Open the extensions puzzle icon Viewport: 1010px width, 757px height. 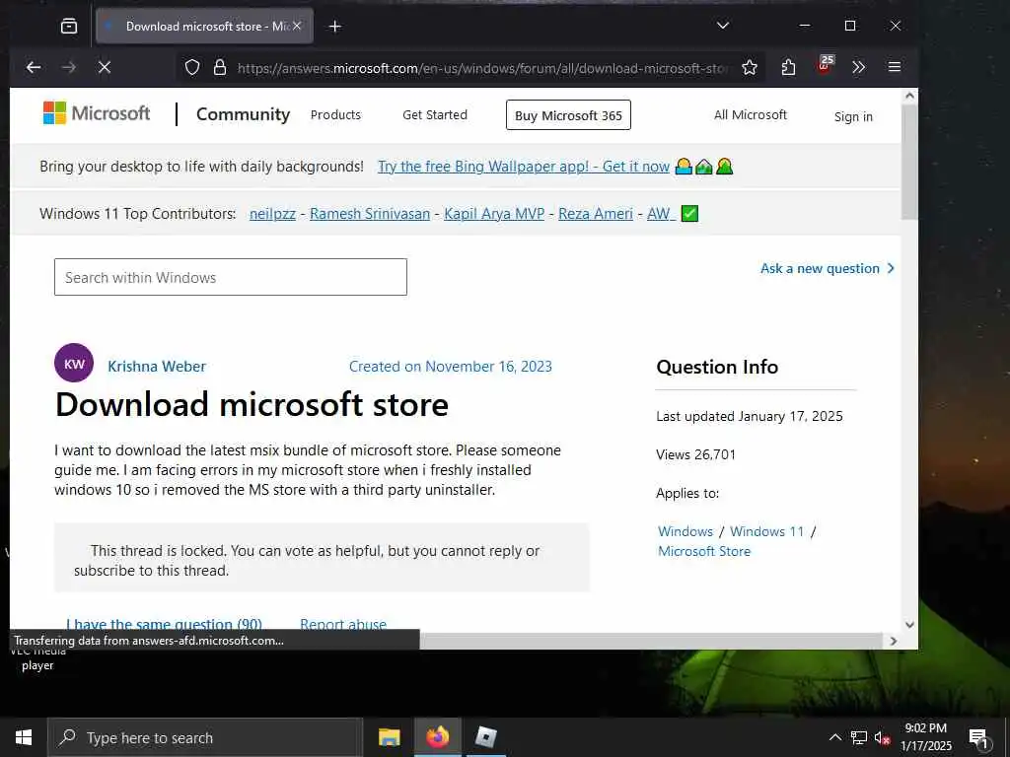(x=788, y=68)
